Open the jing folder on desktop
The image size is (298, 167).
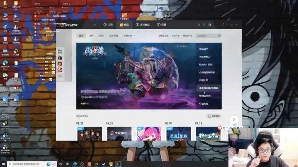click(5, 4)
